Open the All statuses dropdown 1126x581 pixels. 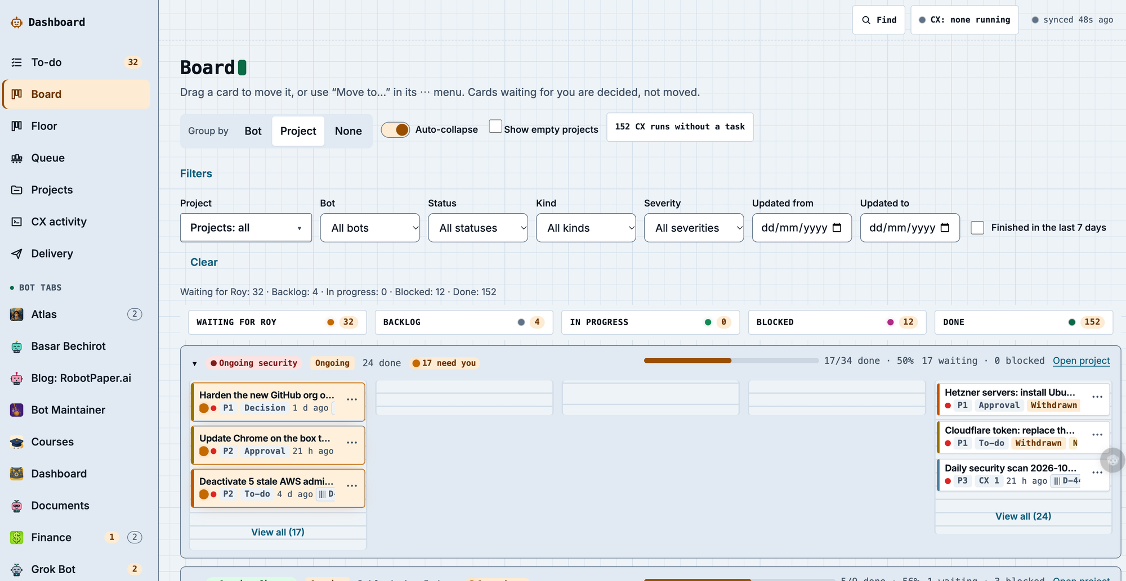click(x=478, y=228)
